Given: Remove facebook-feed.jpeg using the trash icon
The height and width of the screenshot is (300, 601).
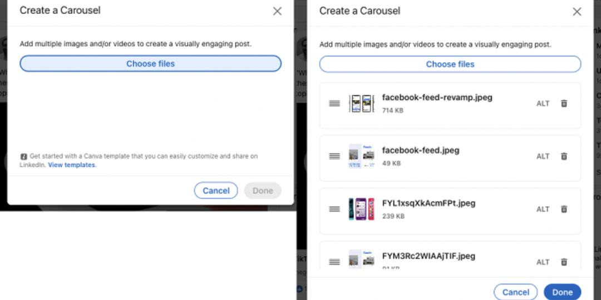Looking at the screenshot, I should (564, 156).
